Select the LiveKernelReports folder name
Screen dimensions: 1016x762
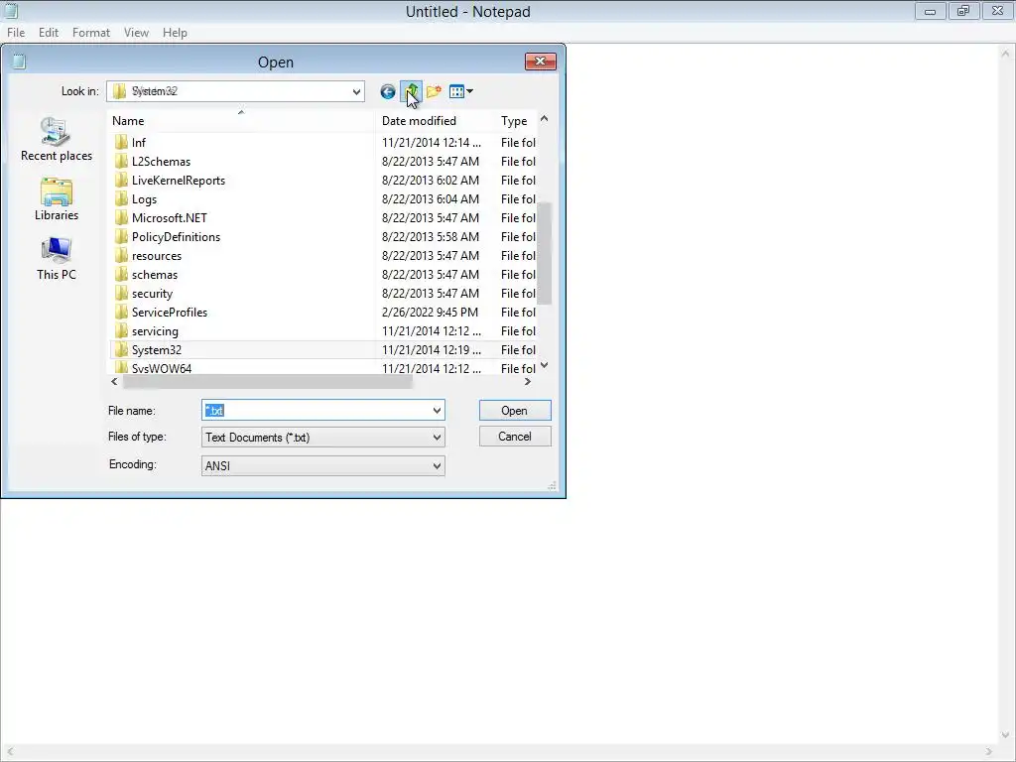coord(179,181)
